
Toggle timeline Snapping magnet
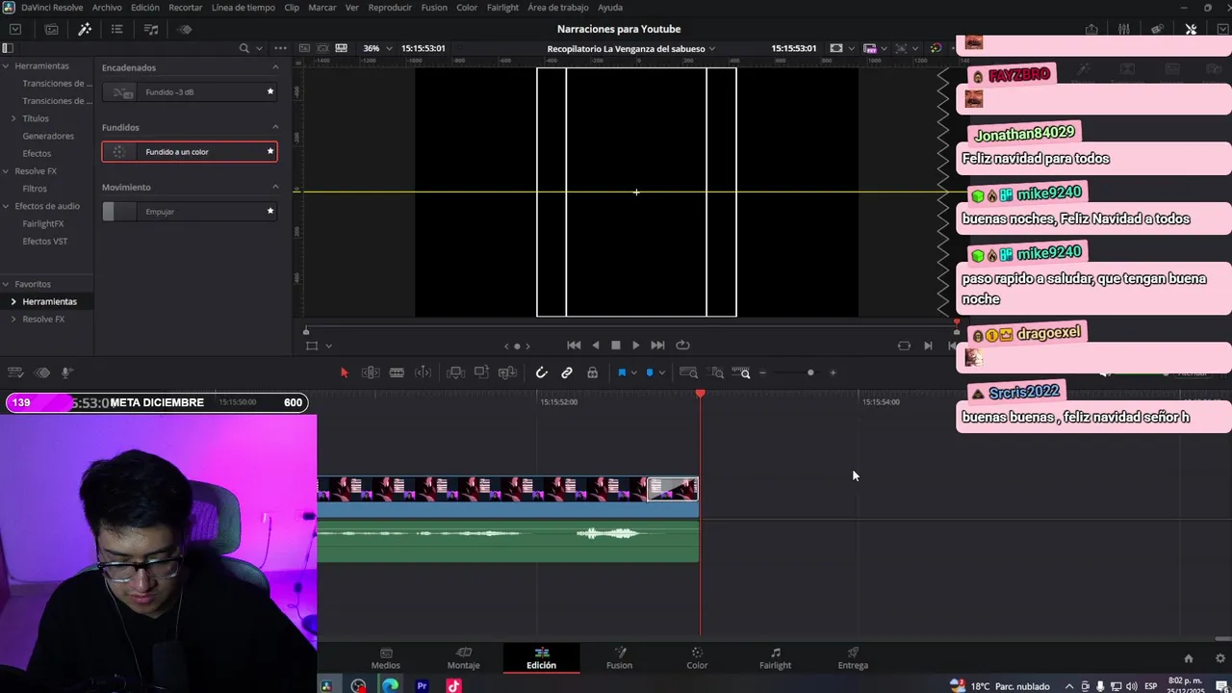pos(541,372)
